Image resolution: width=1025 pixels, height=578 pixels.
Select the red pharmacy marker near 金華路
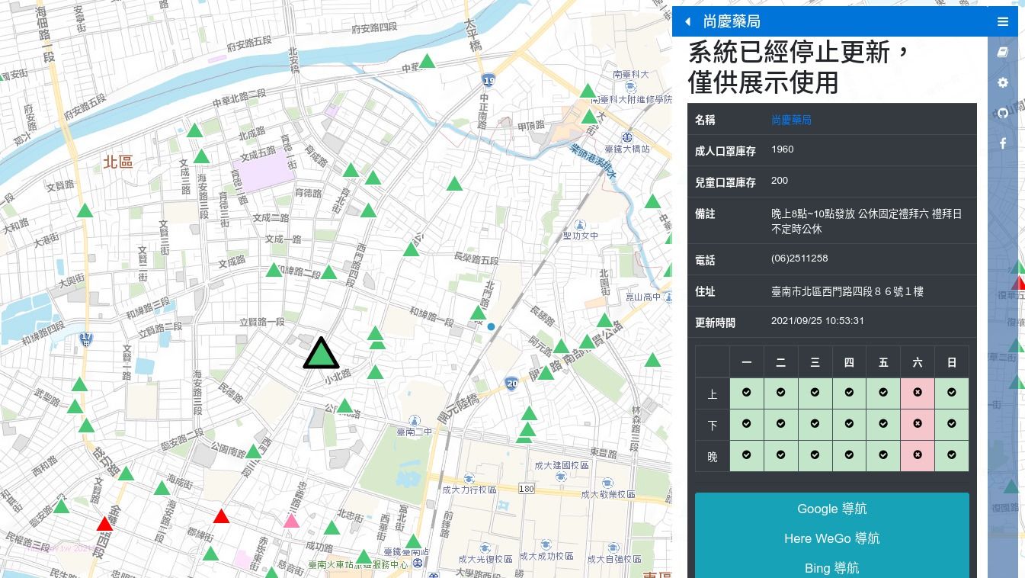pos(104,524)
